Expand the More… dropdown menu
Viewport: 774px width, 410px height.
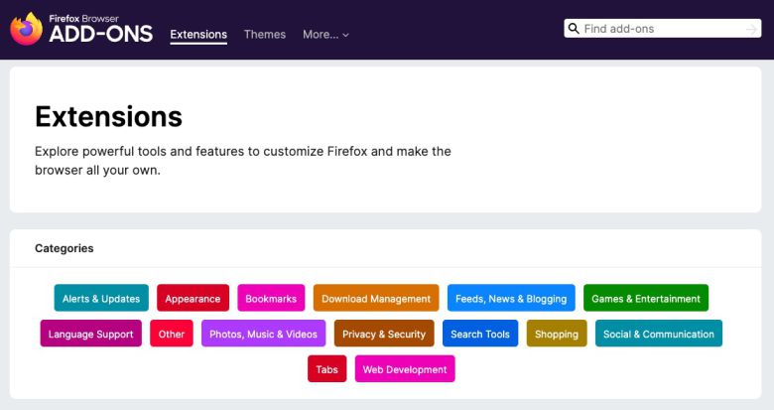tap(325, 35)
